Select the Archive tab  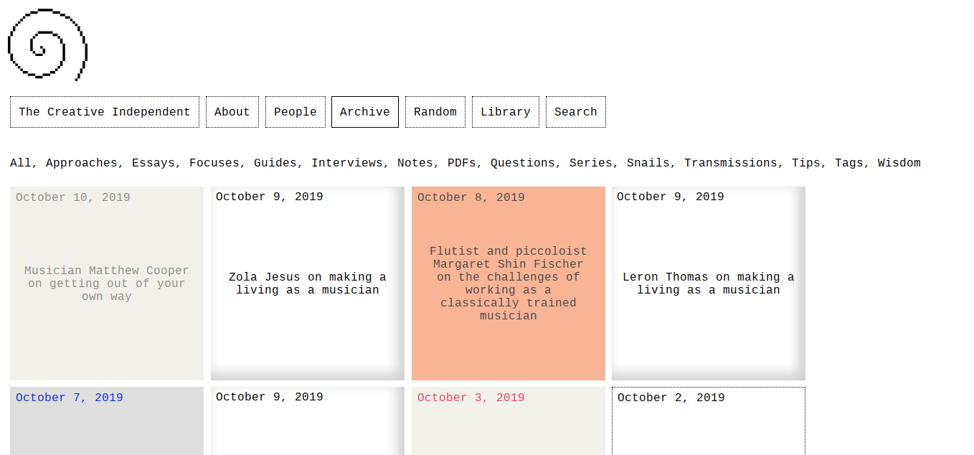[364, 112]
